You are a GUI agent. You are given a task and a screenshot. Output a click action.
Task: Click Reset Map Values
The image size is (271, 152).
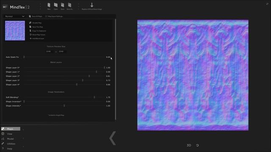[37, 35]
